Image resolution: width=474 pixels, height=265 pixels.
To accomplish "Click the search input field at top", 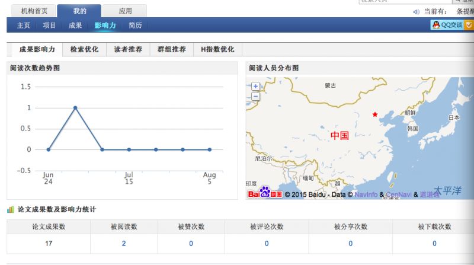I will pos(405,1).
